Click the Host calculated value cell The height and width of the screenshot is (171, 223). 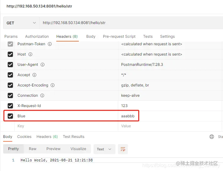pyautogui.click(x=170, y=54)
